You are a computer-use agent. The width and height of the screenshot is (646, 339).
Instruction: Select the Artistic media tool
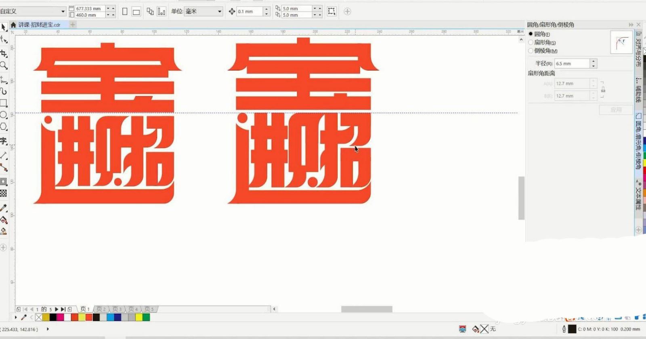(4, 92)
